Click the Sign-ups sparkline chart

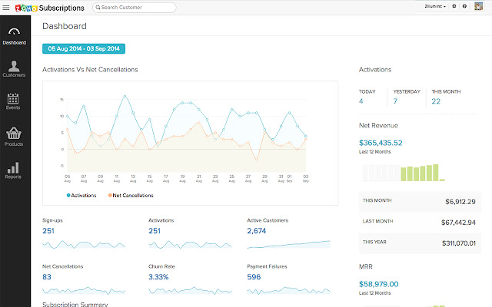[x=84, y=244]
